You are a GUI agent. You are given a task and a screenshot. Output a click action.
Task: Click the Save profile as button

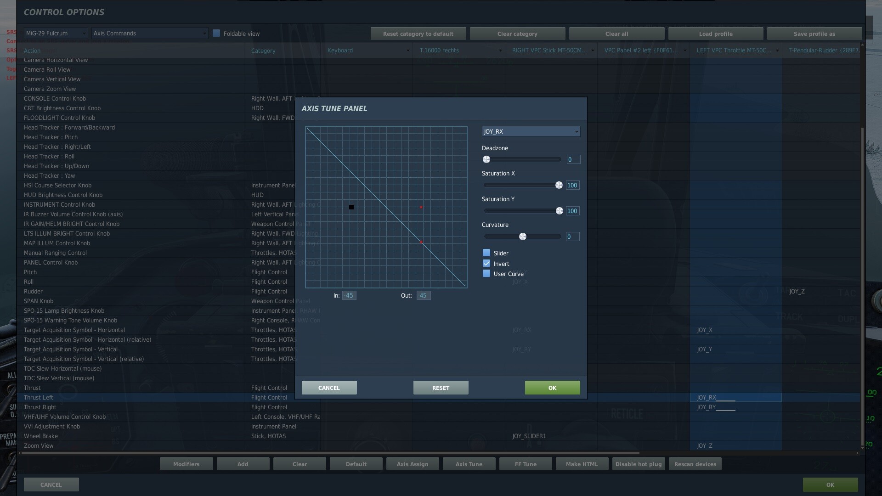814,34
